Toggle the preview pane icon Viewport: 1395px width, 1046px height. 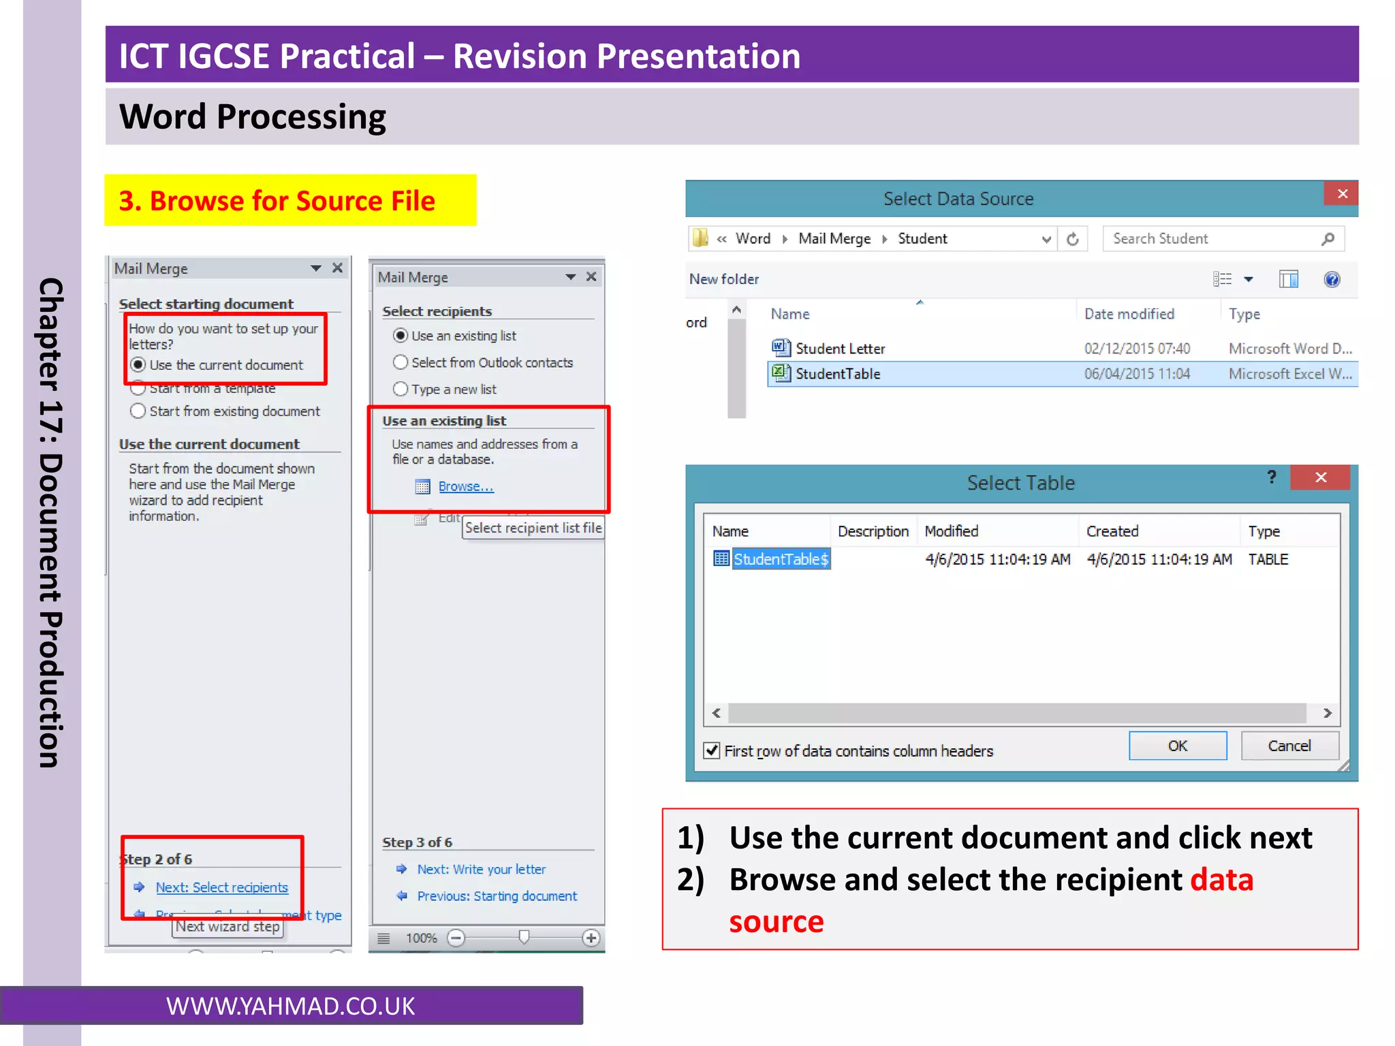click(x=1288, y=279)
